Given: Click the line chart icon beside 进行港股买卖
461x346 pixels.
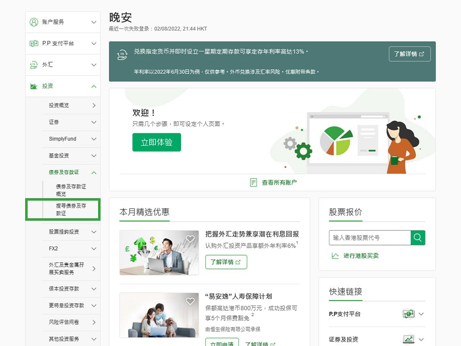Looking at the screenshot, I should pyautogui.click(x=335, y=256).
